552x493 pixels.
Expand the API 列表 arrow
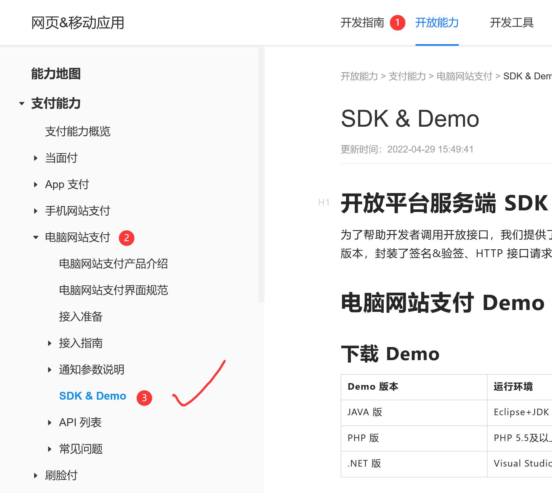[49, 423]
